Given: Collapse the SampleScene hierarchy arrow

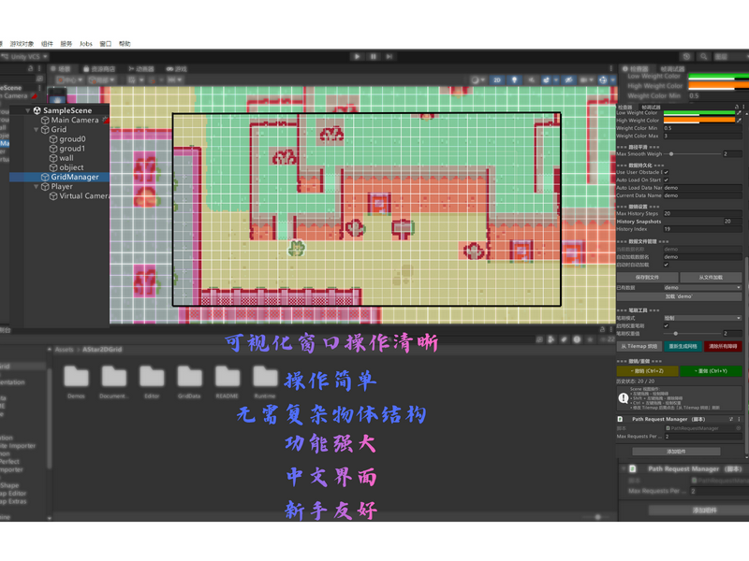Looking at the screenshot, I should click(x=28, y=110).
